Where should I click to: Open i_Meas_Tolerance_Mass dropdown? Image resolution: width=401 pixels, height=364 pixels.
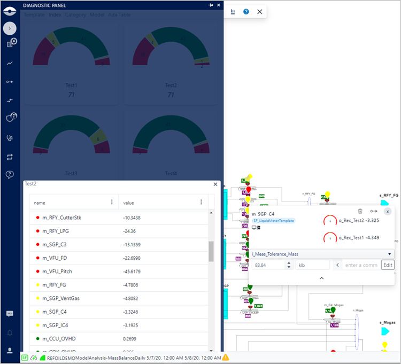pos(389,254)
